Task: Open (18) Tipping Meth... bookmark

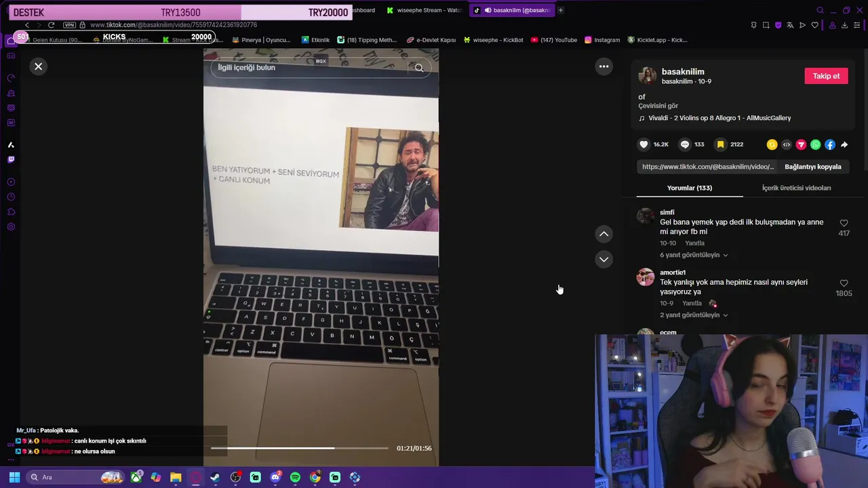Action: tap(367, 40)
